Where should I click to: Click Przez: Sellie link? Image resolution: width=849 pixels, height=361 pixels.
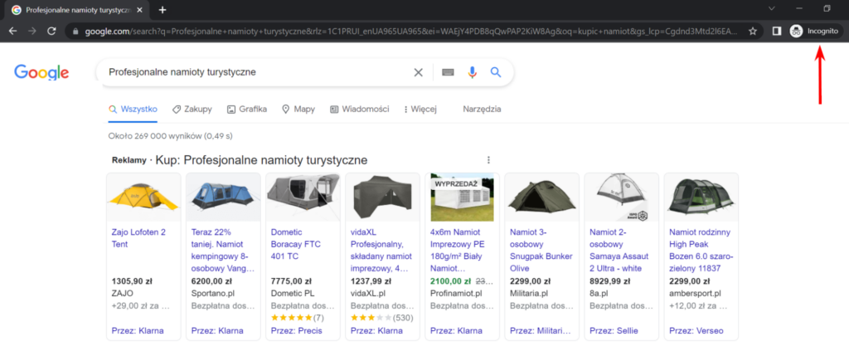(614, 330)
